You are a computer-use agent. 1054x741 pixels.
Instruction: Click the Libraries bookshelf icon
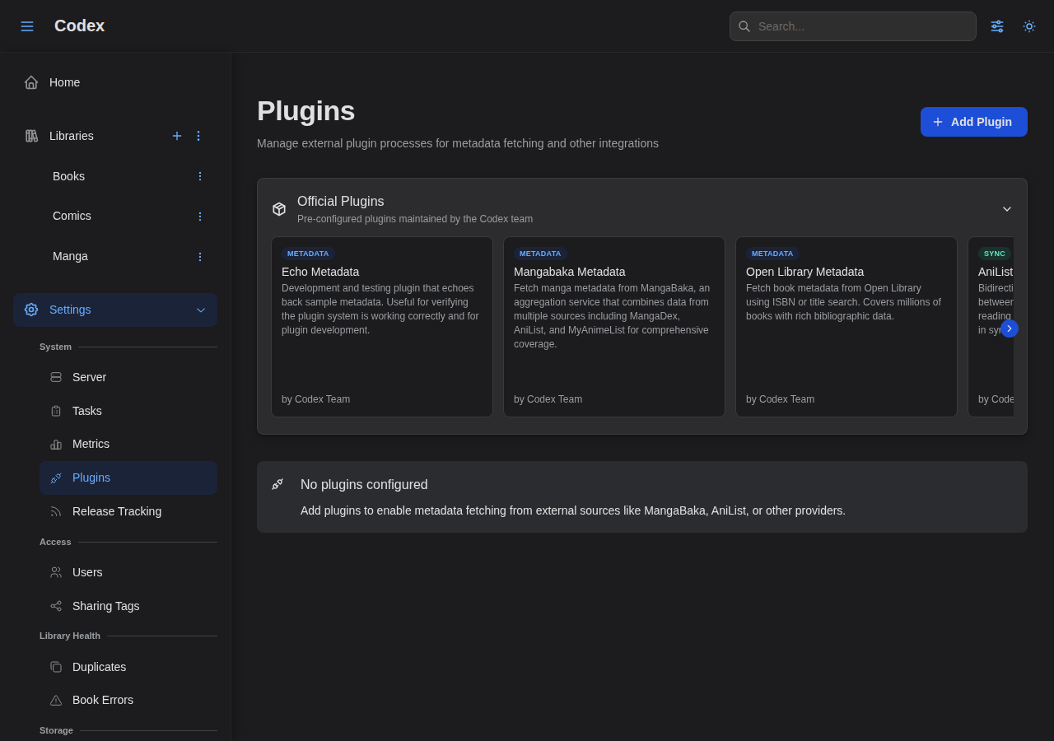(31, 136)
